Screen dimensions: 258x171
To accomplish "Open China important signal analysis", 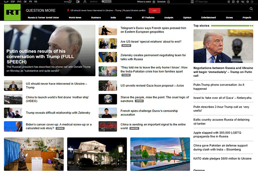I will click(153, 126).
